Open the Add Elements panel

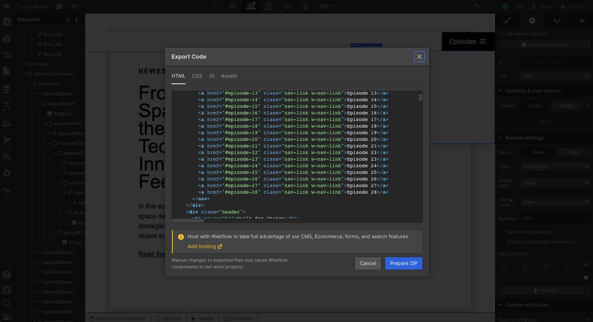[x=7, y=22]
